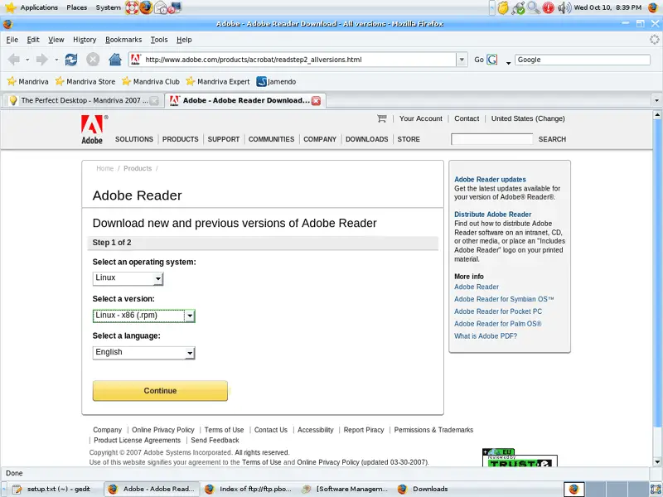The width and height of the screenshot is (663, 497).
Task: Open the Edit menu
Action: point(33,40)
